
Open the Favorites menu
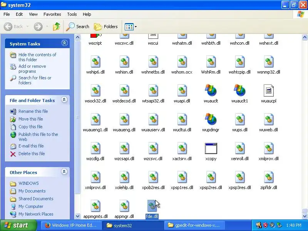[x=52, y=14]
